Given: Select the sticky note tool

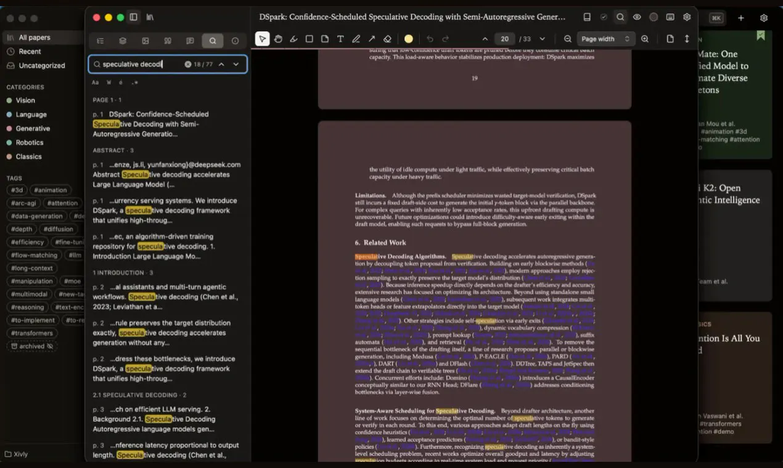Looking at the screenshot, I should 325,39.
